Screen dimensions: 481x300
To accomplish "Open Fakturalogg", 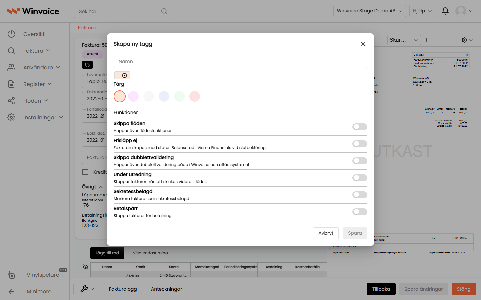I will [x=123, y=289].
